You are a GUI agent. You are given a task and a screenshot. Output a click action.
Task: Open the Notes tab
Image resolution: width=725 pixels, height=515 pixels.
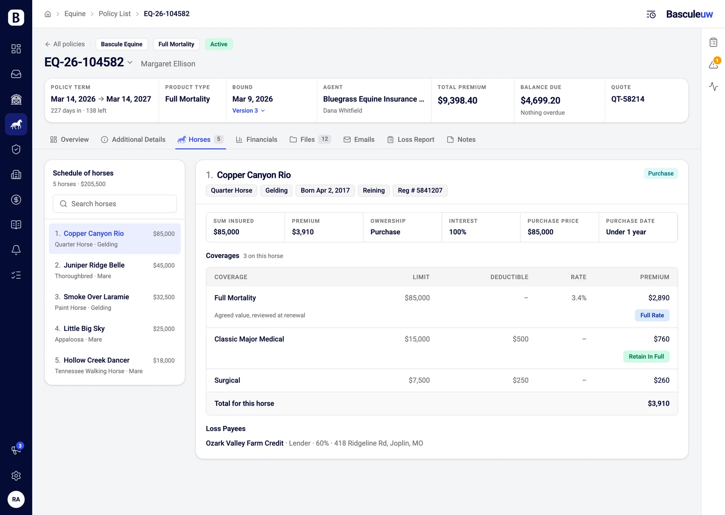461,139
